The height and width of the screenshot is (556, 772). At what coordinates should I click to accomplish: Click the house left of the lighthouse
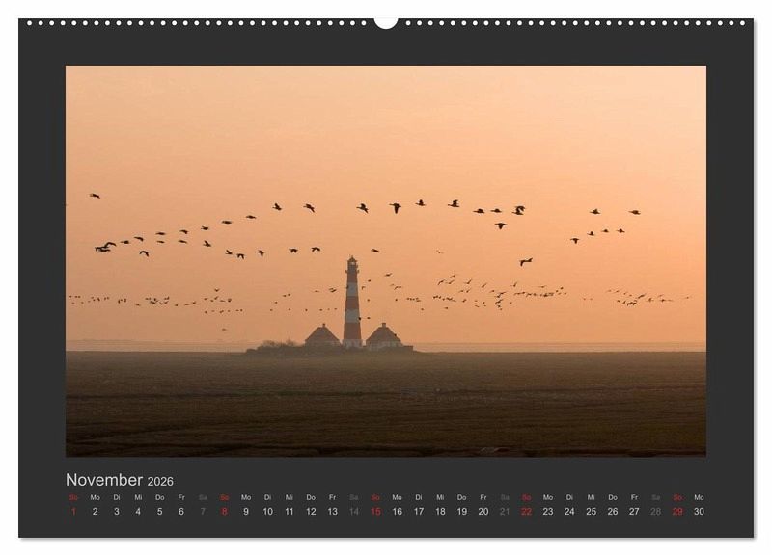click(322, 336)
